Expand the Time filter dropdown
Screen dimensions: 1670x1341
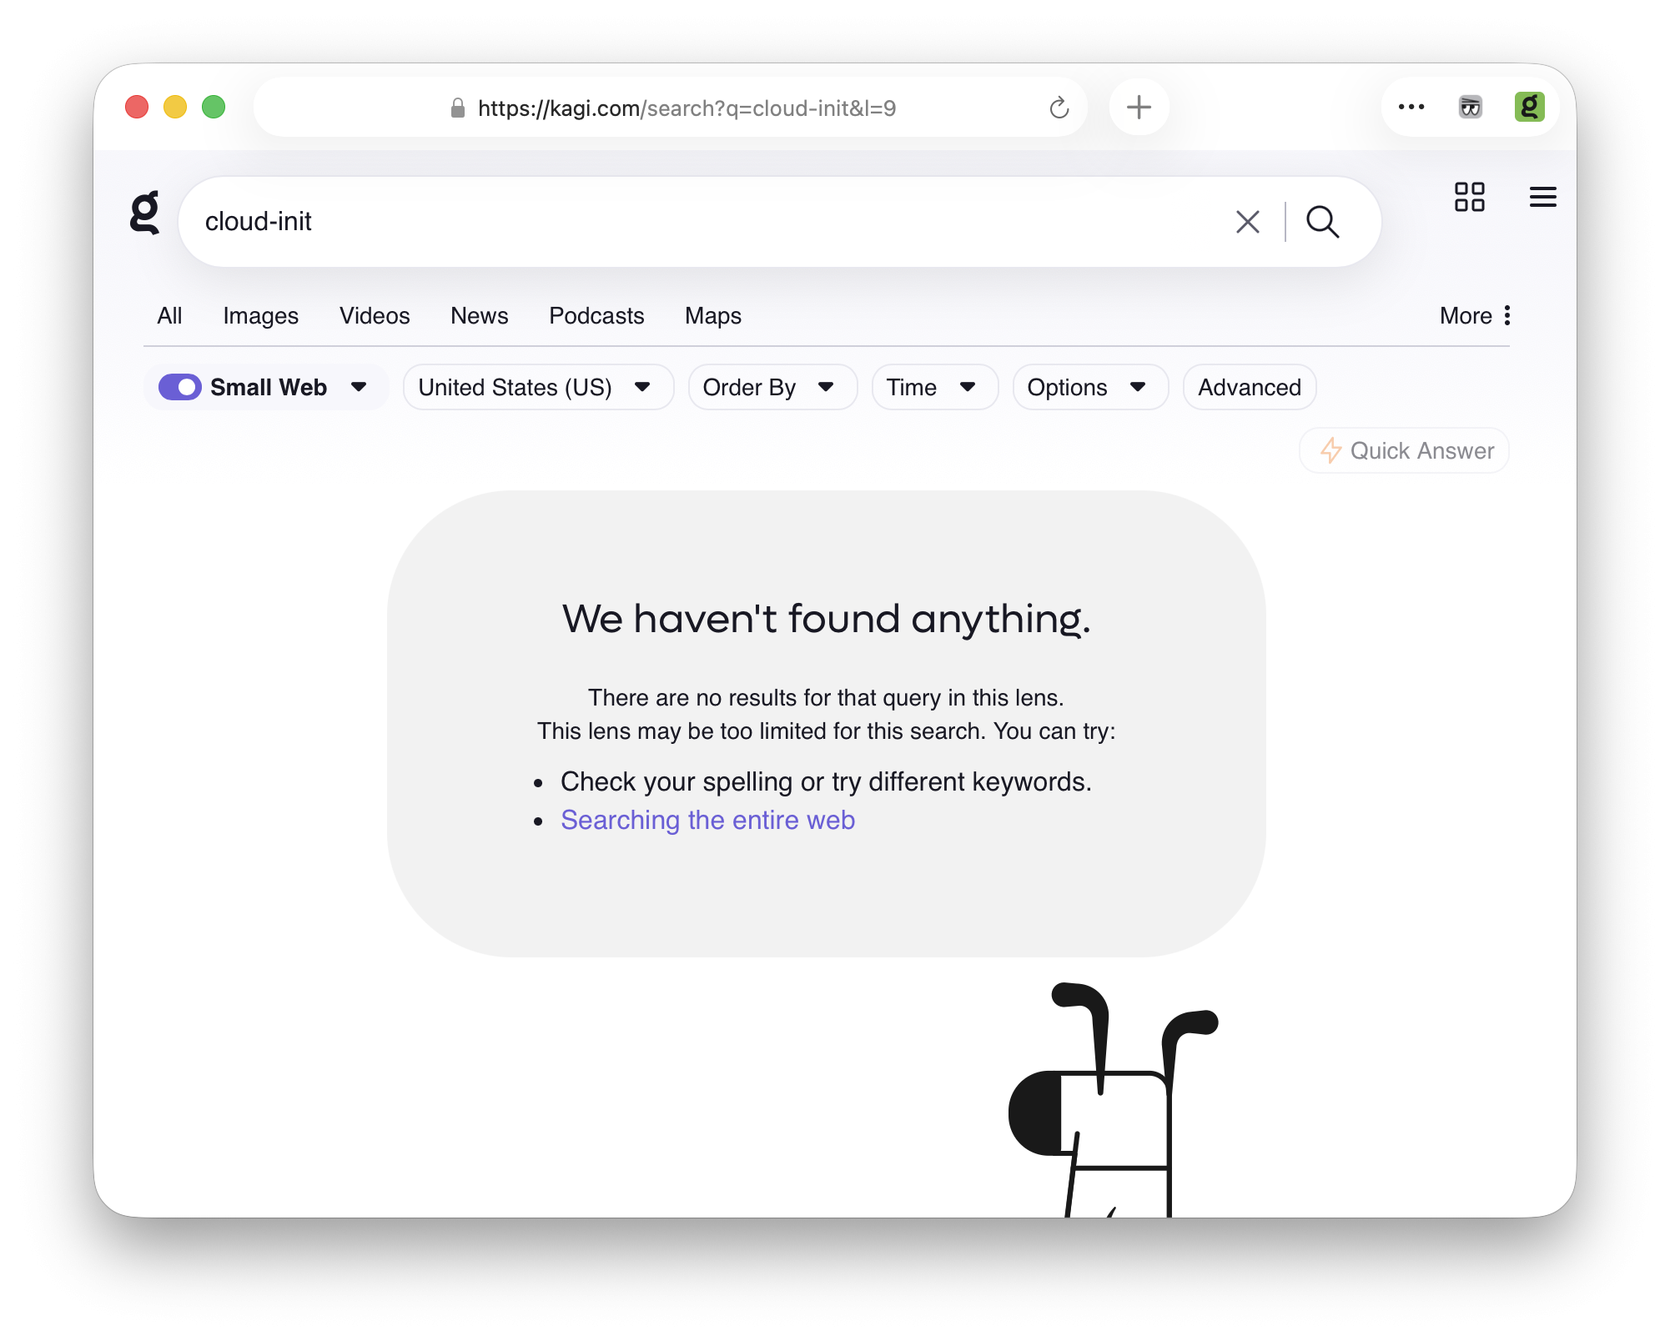pos(933,387)
